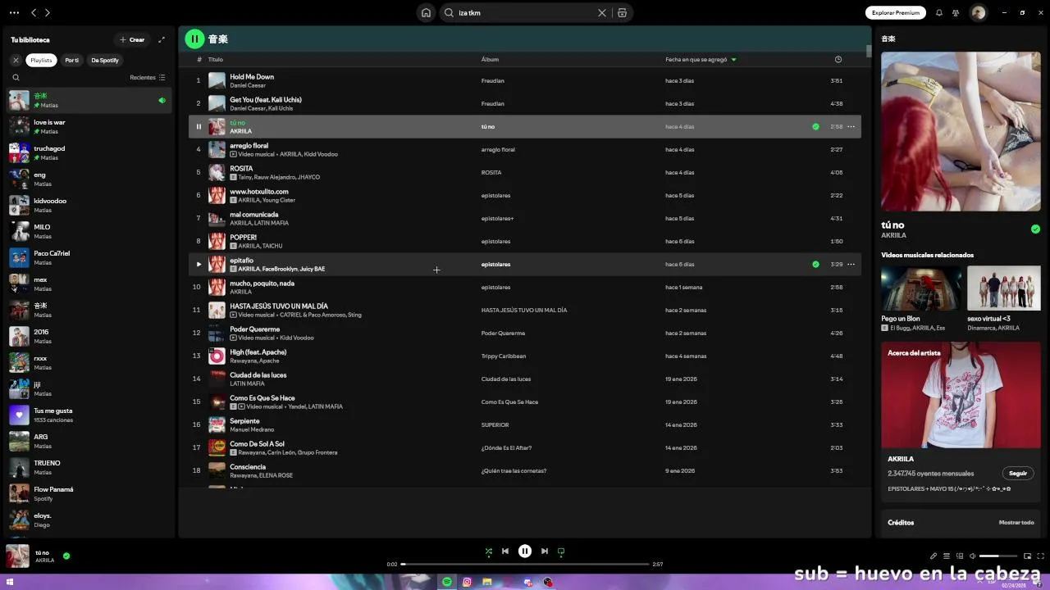
Task: Sort by the Título column header
Action: coord(215,59)
